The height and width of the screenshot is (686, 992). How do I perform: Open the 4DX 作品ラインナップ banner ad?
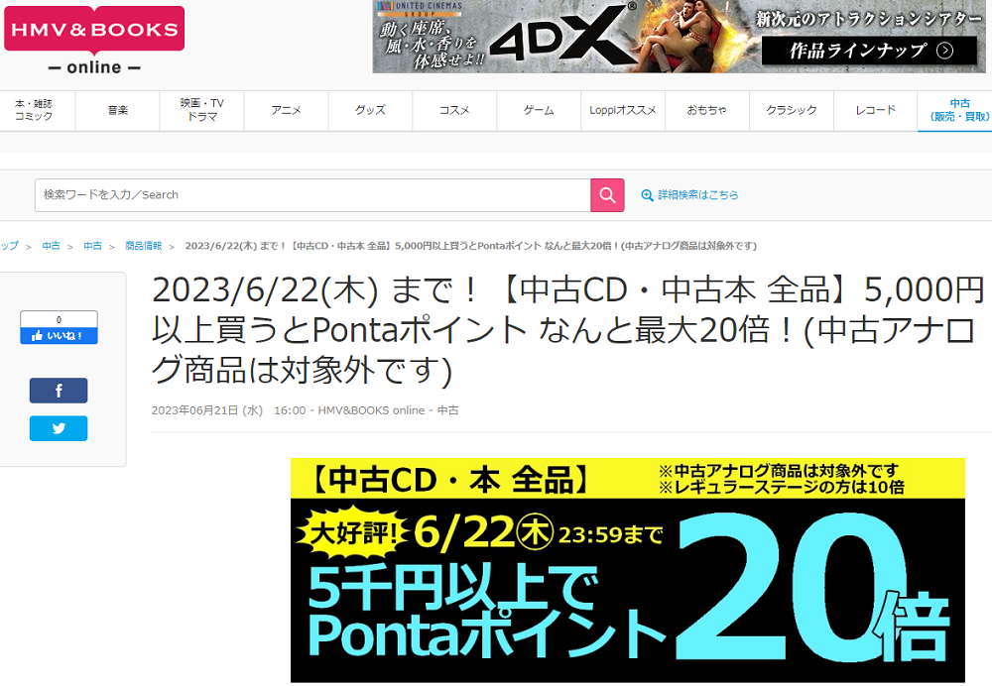point(679,36)
